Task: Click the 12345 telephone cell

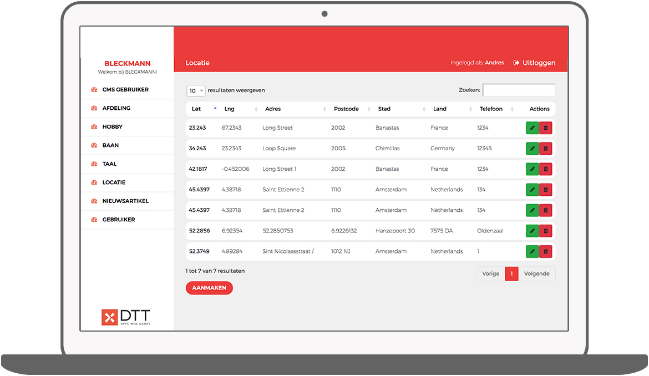Action: (x=484, y=149)
